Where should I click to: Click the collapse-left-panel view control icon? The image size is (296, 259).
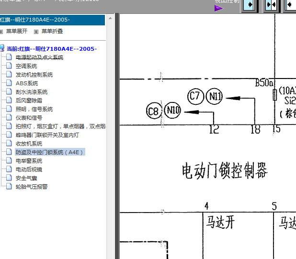click(291, 5)
